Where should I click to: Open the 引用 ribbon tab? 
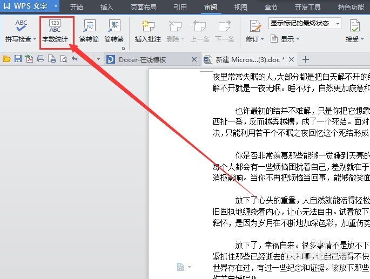[180, 8]
